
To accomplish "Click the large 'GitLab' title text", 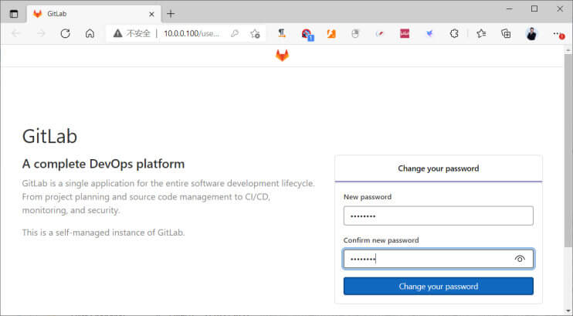I will click(x=49, y=137).
